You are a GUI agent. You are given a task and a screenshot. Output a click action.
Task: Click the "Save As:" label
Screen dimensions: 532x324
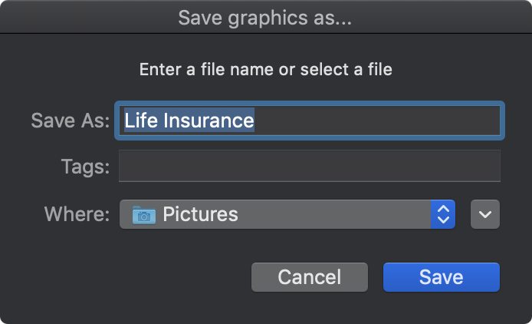tap(71, 121)
